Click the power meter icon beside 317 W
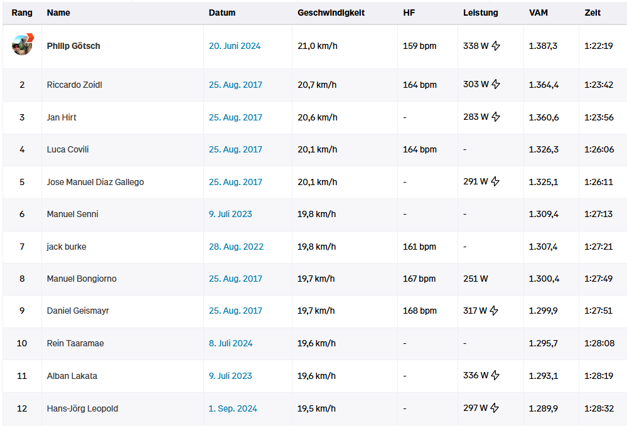The height and width of the screenshot is (426, 627). (496, 311)
